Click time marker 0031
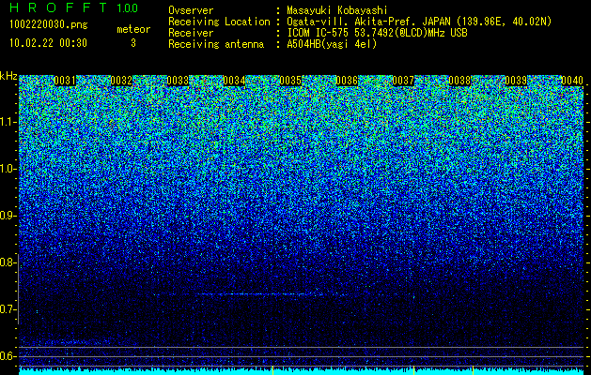 pyautogui.click(x=65, y=81)
